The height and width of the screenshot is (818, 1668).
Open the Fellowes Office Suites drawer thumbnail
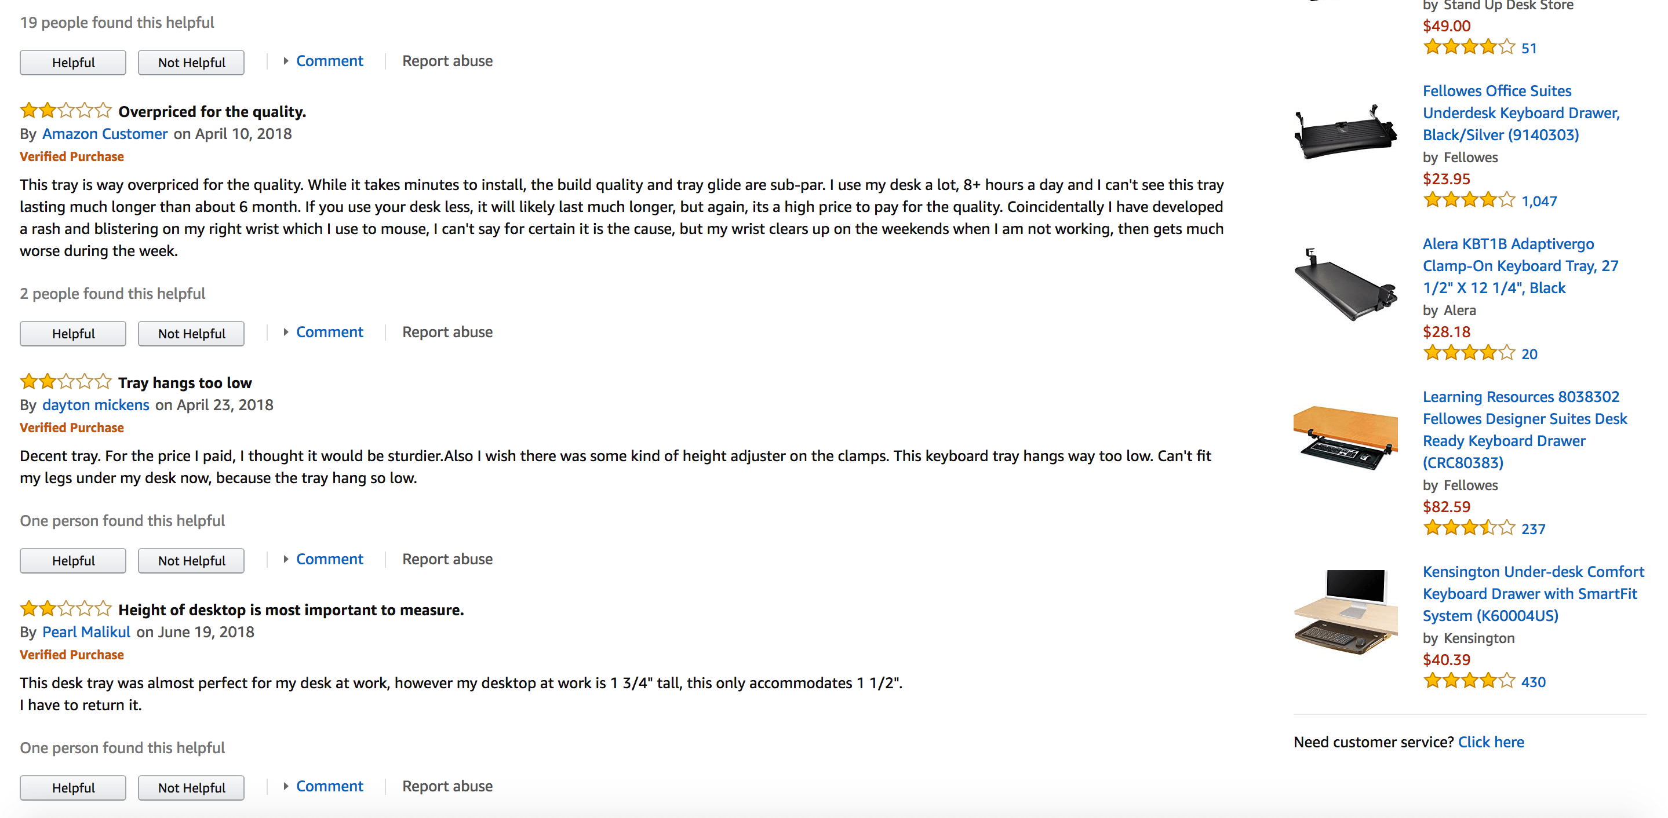pyautogui.click(x=1346, y=133)
